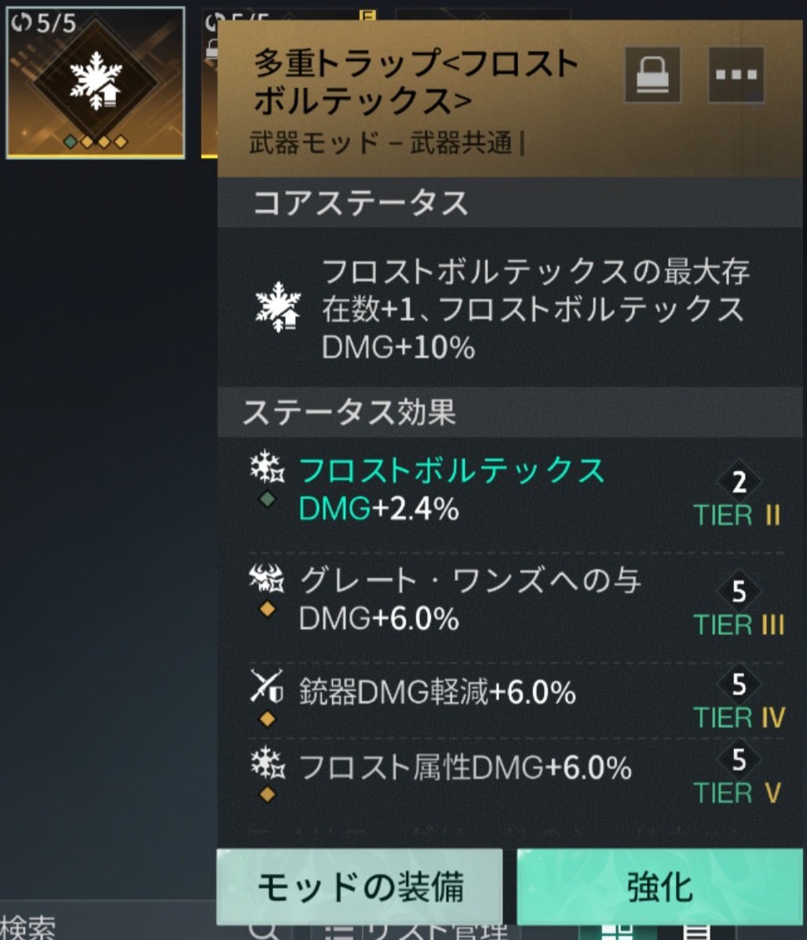The height and width of the screenshot is (940, 807).
Task: Select the Frost Vortex mod thumbnail
Action: [x=95, y=82]
